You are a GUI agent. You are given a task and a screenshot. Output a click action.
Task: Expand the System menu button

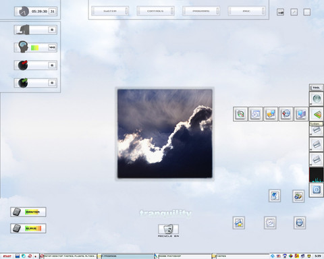pyautogui.click(x=110, y=11)
